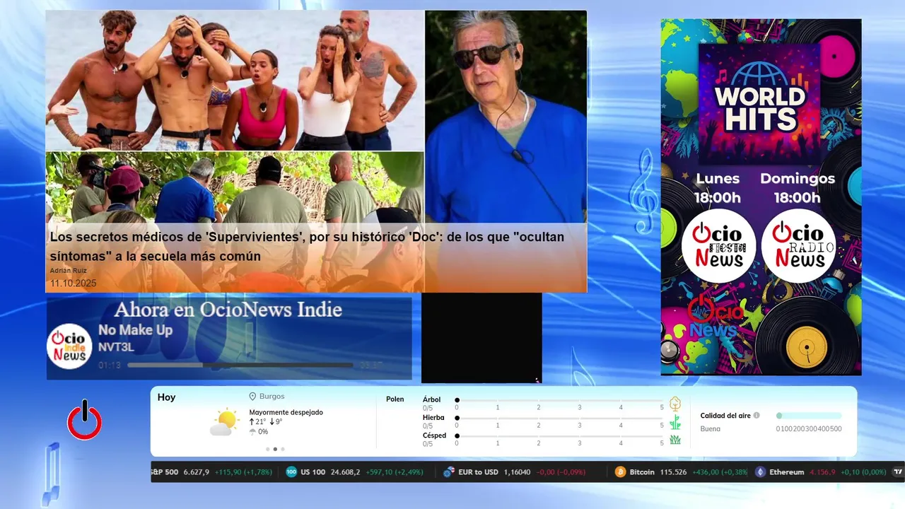Open the Supervivientes news headline
Viewport: 905px width, 509px height.
click(x=307, y=247)
